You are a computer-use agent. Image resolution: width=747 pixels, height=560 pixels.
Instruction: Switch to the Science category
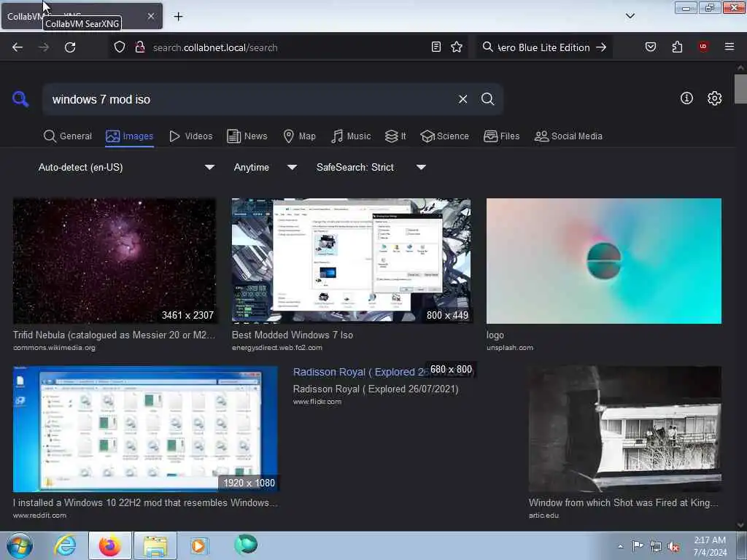[445, 136]
